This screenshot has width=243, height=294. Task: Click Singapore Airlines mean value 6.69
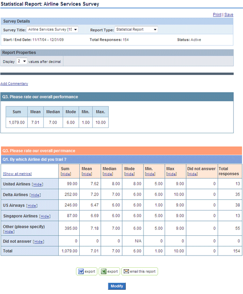pyautogui.click(x=95, y=216)
